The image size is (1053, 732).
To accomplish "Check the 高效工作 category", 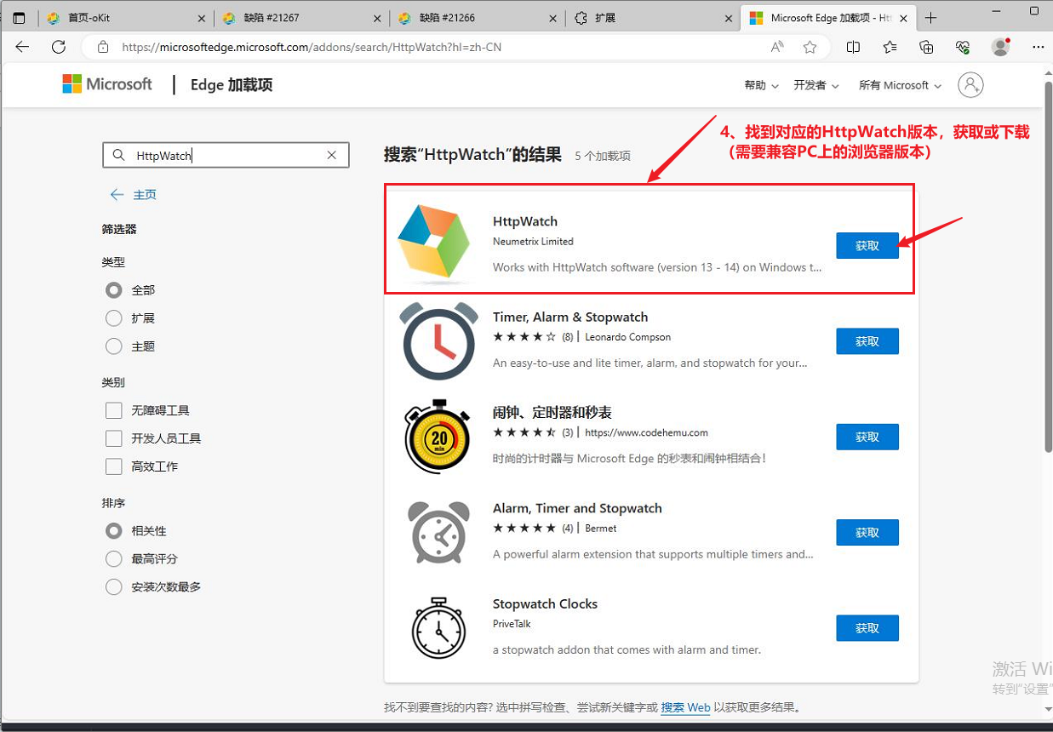I will pos(114,466).
